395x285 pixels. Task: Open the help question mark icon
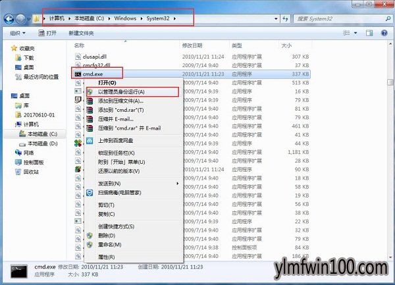click(384, 33)
